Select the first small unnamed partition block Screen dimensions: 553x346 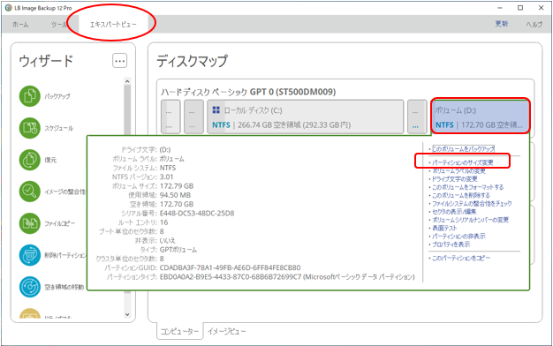coord(170,117)
